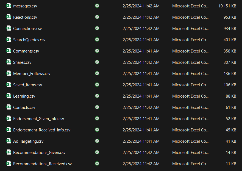Image resolution: width=242 pixels, height=171 pixels.
Task: Click the sync status checkmark for Shares.csv
Action: tap(97, 62)
